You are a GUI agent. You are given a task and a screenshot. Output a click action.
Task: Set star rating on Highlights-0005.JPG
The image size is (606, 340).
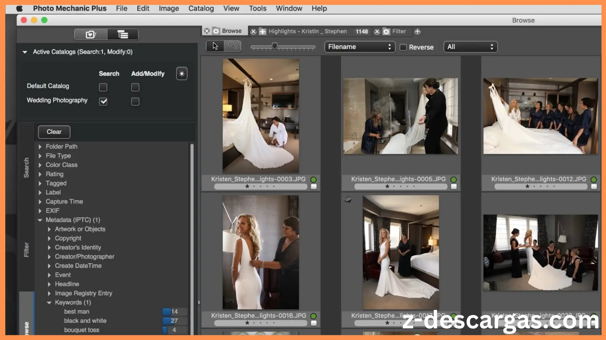401,186
